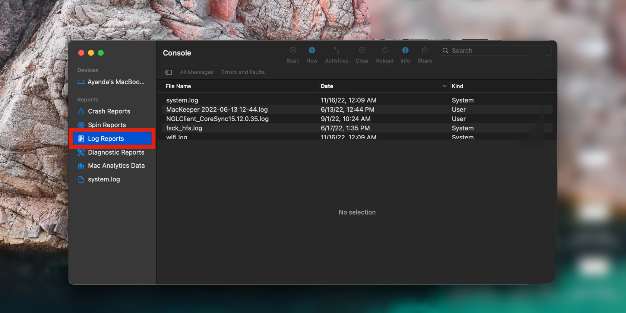Click the Clear toolbar icon
This screenshot has height=313, width=626.
tap(362, 50)
